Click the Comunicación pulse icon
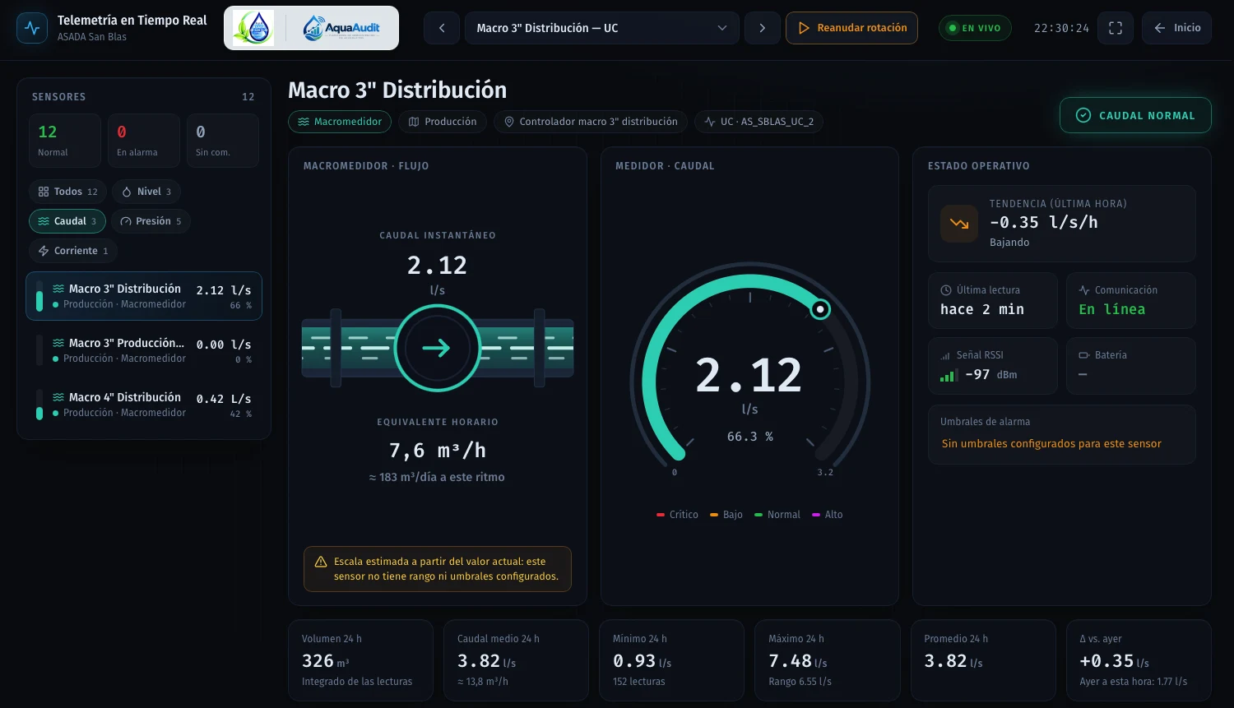The image size is (1234, 708). 1084,290
